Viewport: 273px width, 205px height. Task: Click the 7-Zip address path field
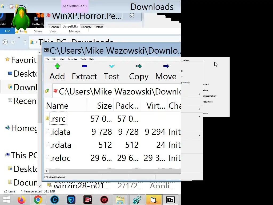[117, 91]
